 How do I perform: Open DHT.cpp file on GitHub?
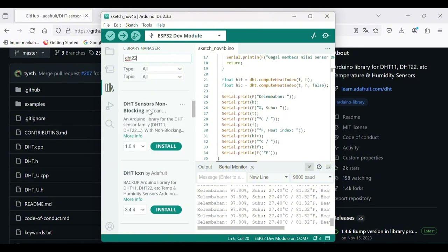pyautogui.click(x=34, y=147)
